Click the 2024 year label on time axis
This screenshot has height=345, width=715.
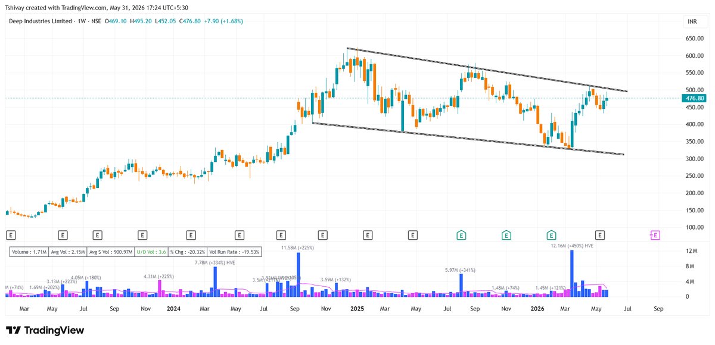(x=174, y=309)
